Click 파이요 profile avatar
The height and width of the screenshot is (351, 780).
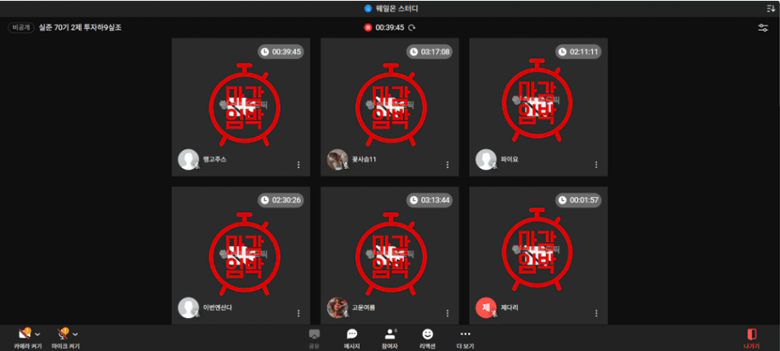point(486,160)
